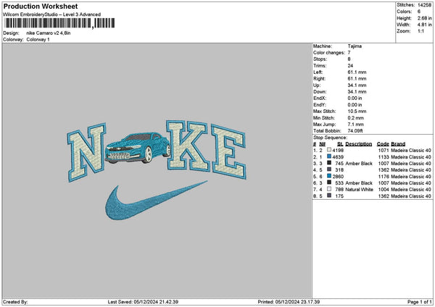Click the 'Production Worksheet' title
The image size is (435, 307).
click(x=41, y=7)
